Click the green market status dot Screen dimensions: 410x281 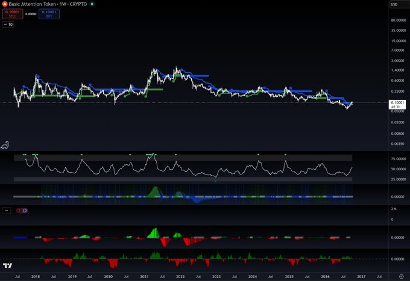point(92,4)
